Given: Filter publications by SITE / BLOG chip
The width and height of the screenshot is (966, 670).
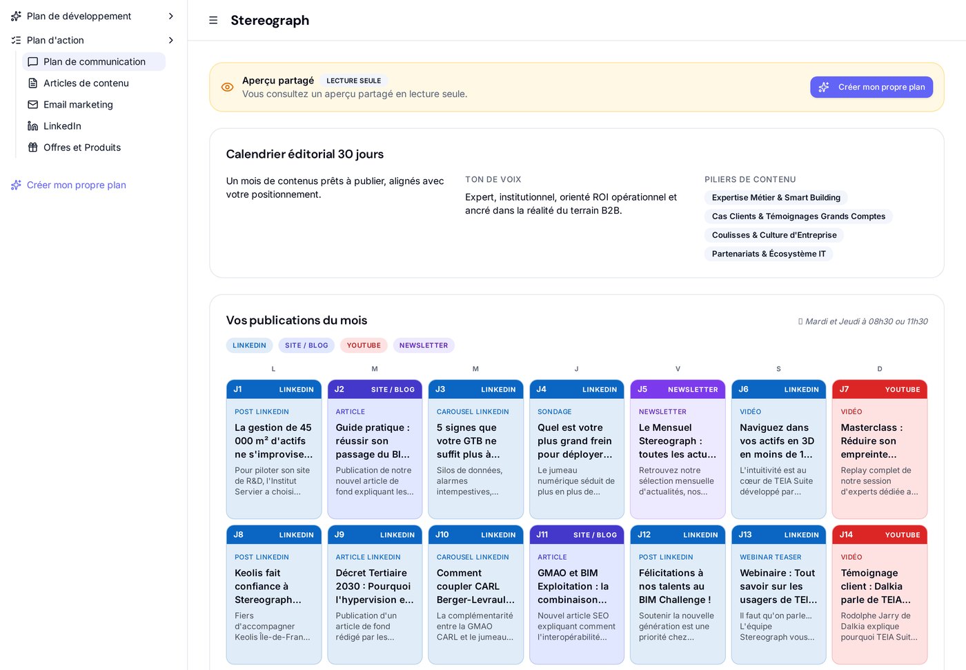Looking at the screenshot, I should 306,345.
